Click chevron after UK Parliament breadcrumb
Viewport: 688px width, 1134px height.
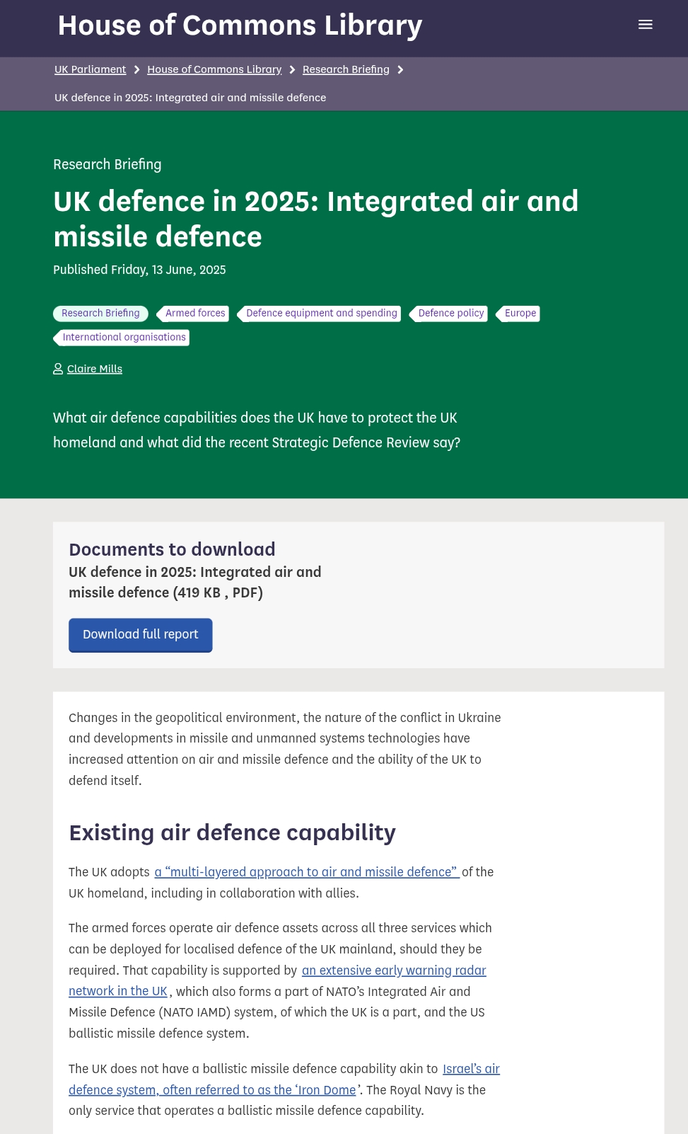(x=136, y=69)
